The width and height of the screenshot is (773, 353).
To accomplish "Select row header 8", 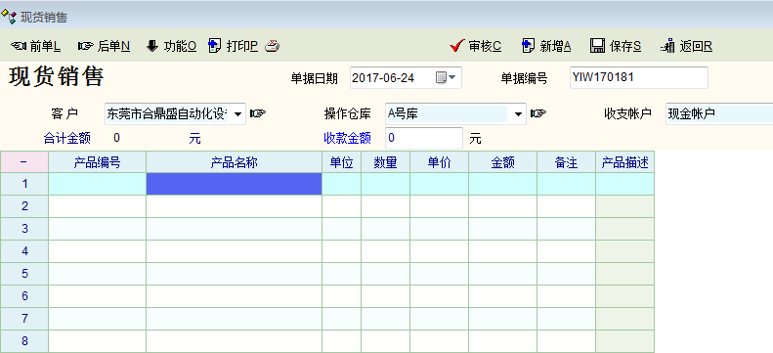I will 24,341.
